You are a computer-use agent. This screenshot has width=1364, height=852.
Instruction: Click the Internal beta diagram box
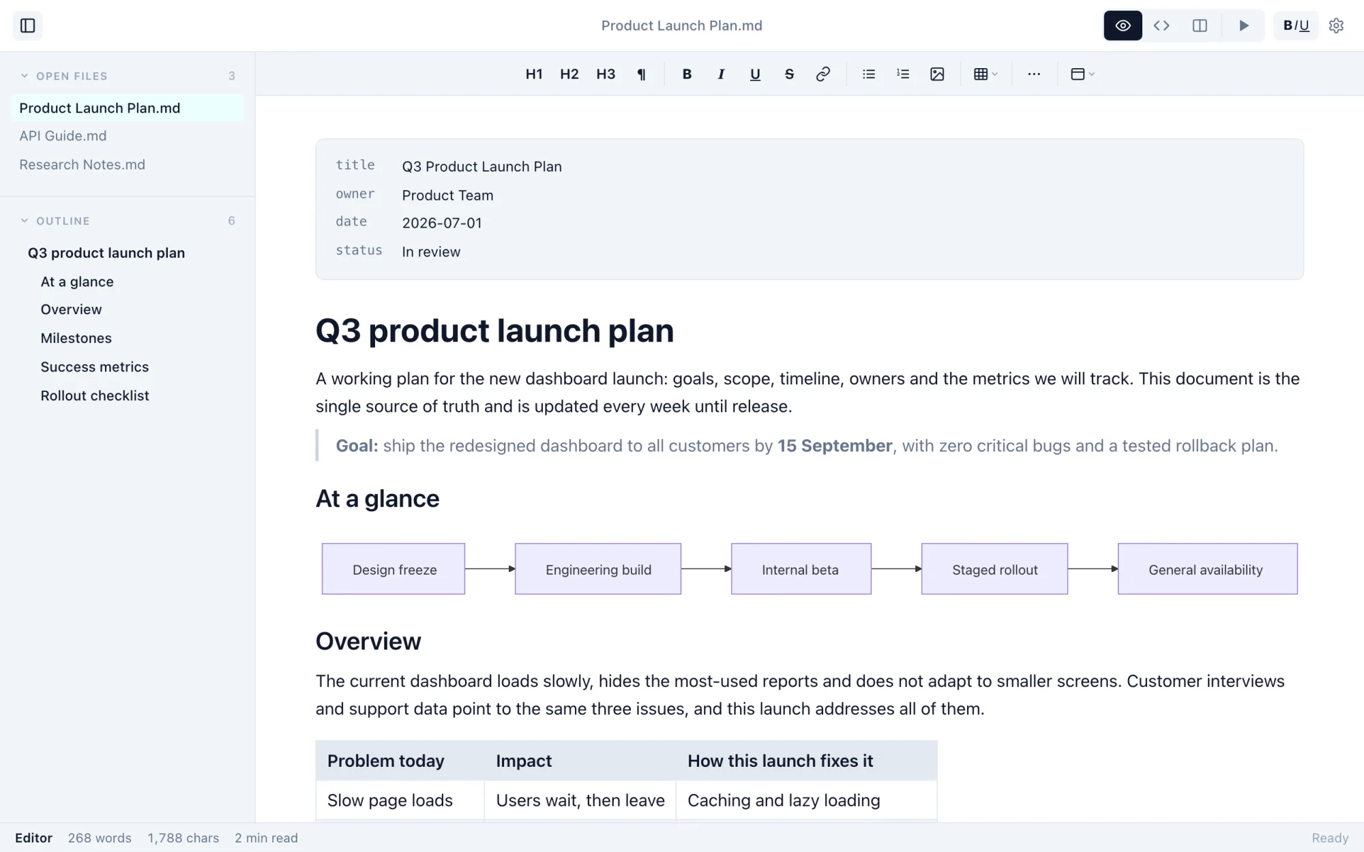[x=801, y=569]
